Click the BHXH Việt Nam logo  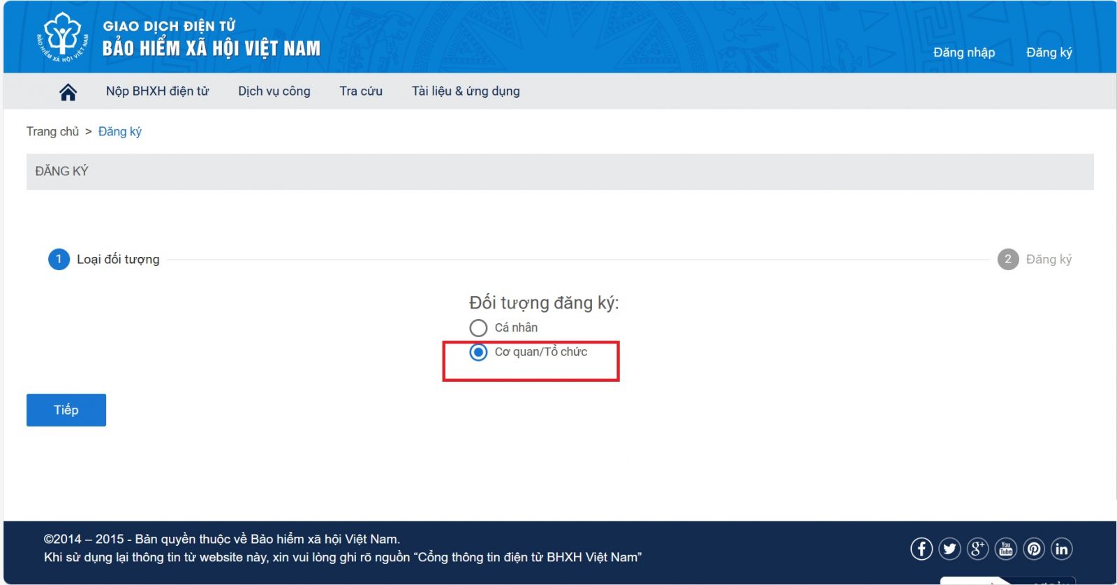click(63, 38)
